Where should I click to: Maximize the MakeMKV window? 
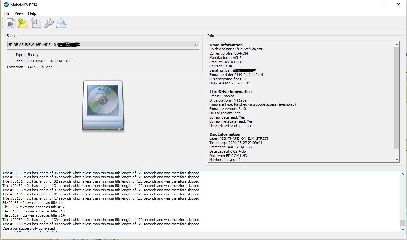pos(383,5)
